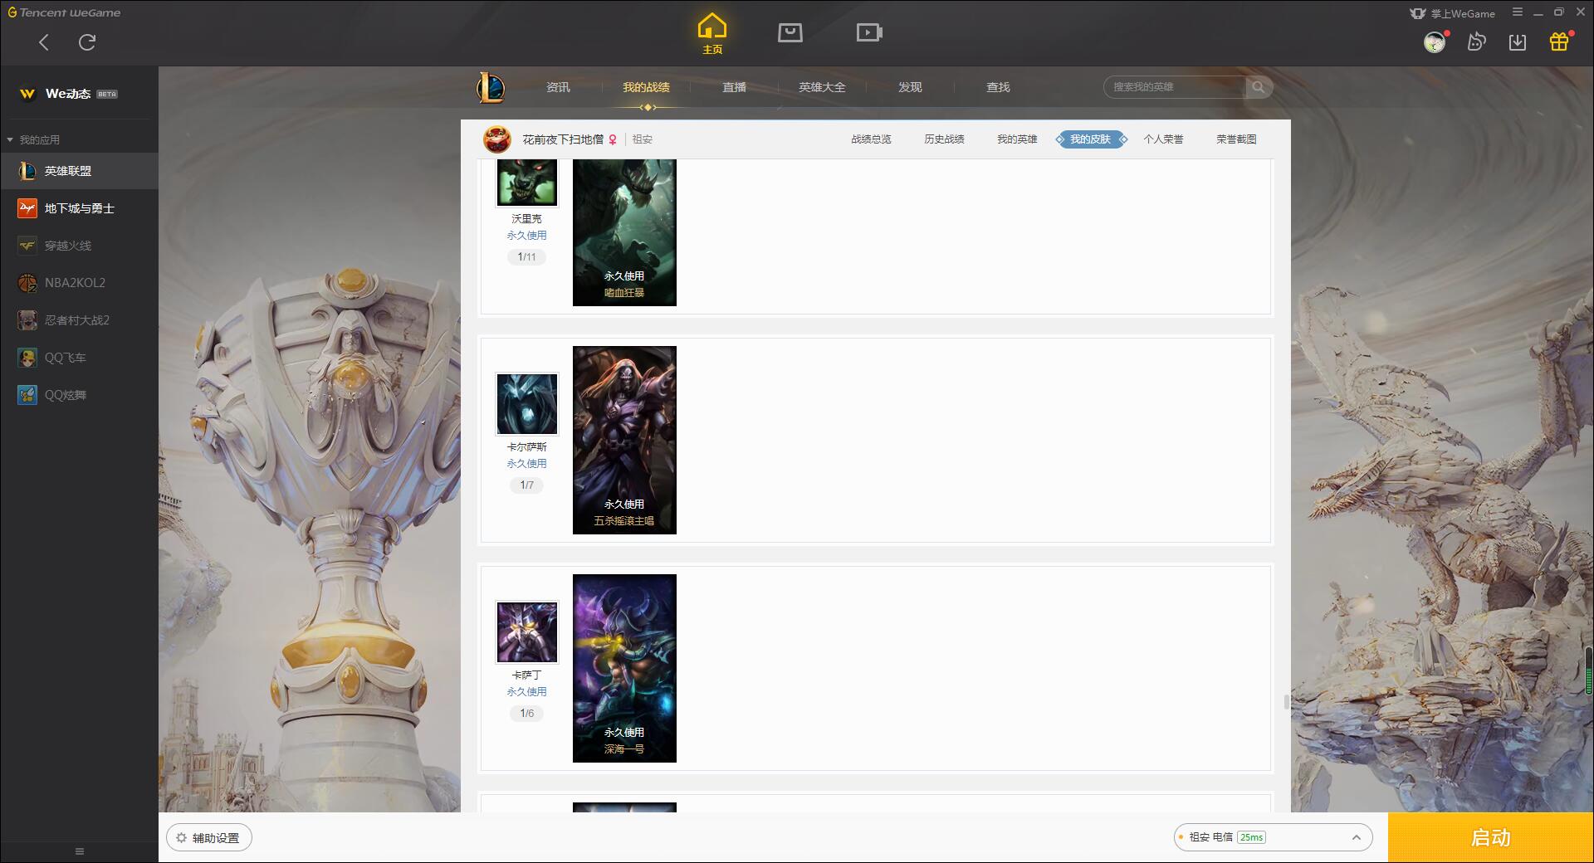Select 地下城与勇士 in the sidebar

[79, 208]
